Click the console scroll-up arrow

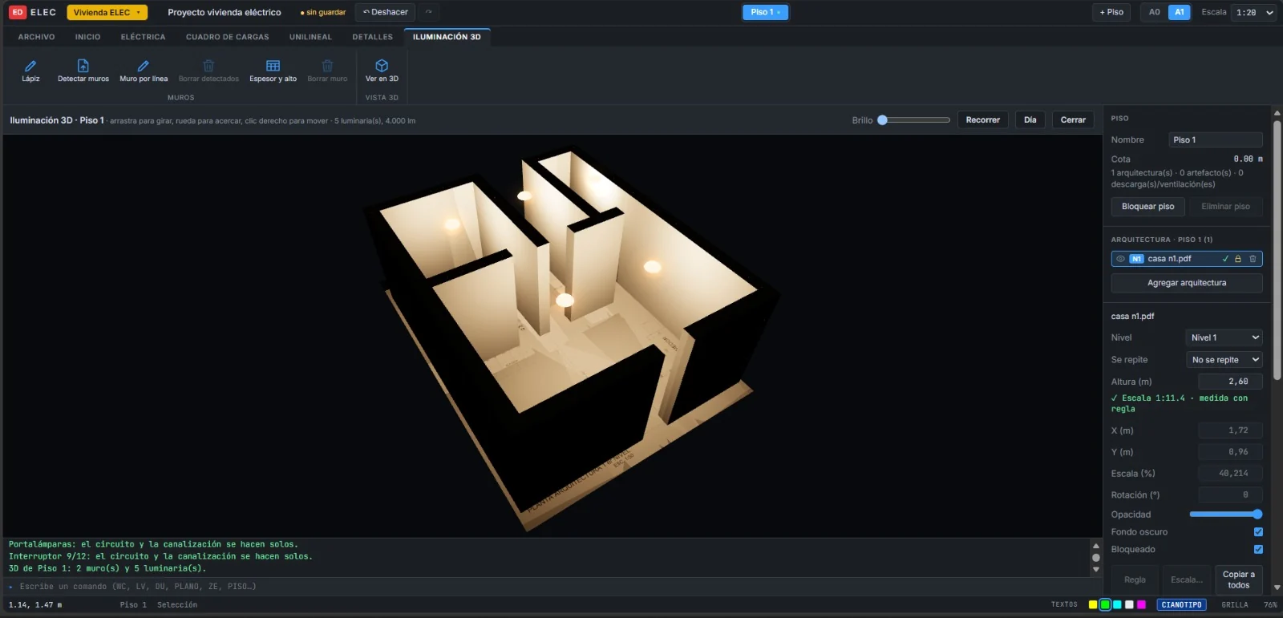[1096, 546]
